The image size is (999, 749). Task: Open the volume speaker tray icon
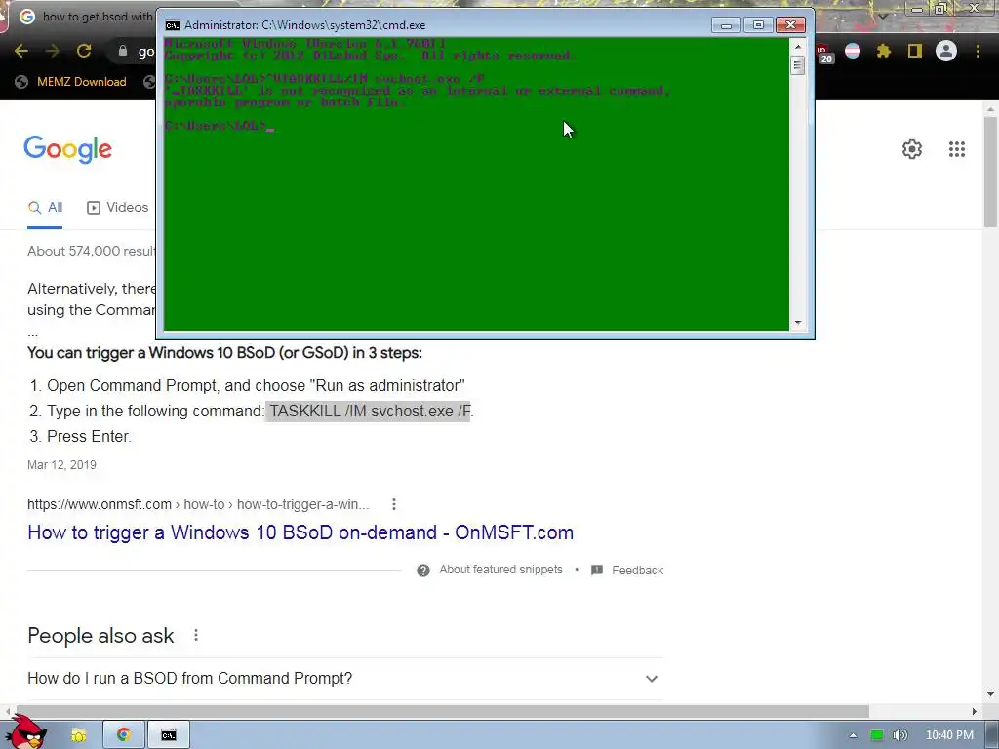click(900, 735)
